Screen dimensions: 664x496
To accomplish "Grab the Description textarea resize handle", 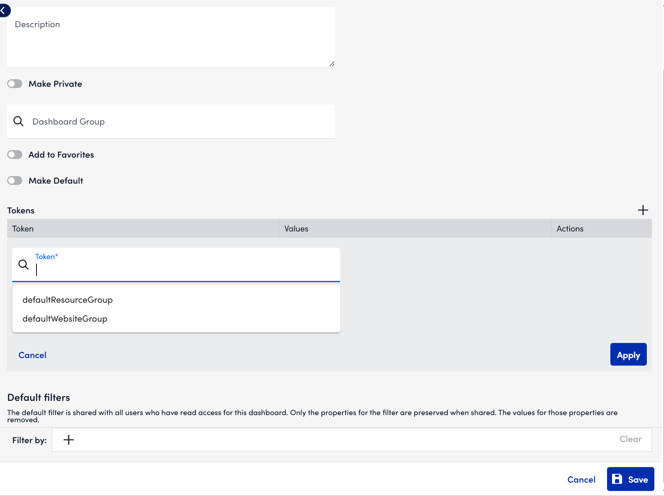I will tap(332, 64).
